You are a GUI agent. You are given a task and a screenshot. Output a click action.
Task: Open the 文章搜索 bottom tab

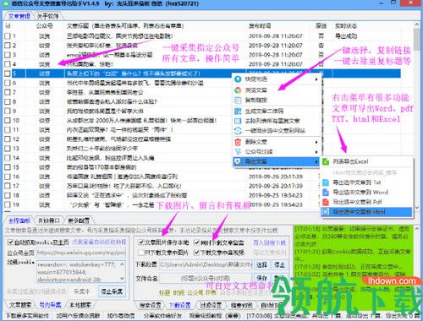click(20, 305)
